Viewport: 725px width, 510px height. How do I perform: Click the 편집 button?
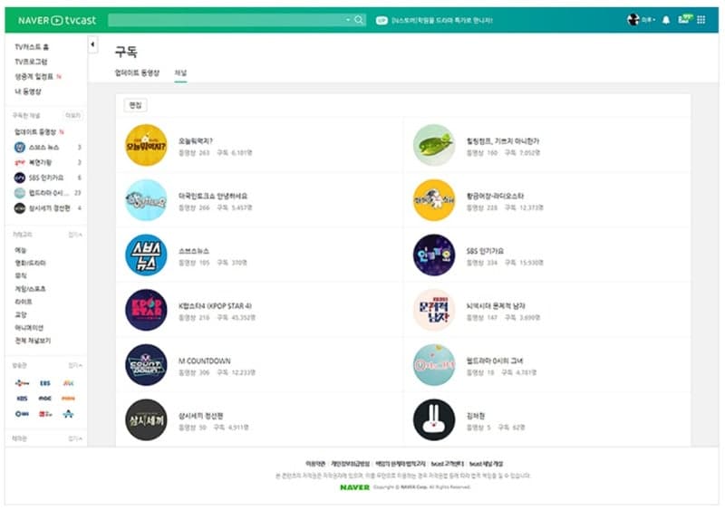(x=135, y=105)
